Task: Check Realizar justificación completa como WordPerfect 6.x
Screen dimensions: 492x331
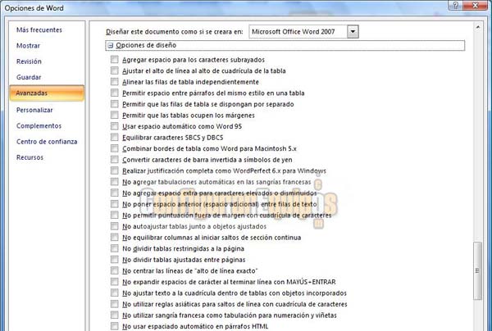Action: click(x=115, y=170)
